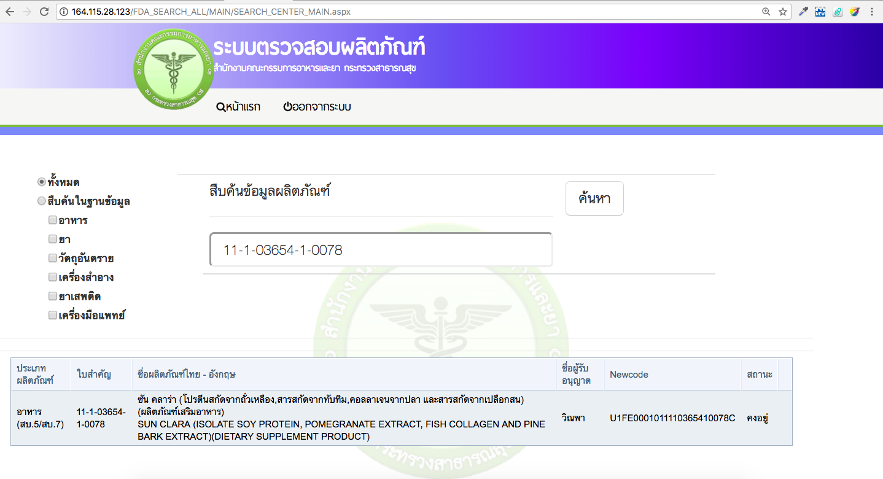Bookmark page with the star icon
This screenshot has height=479, width=883.
click(x=783, y=12)
